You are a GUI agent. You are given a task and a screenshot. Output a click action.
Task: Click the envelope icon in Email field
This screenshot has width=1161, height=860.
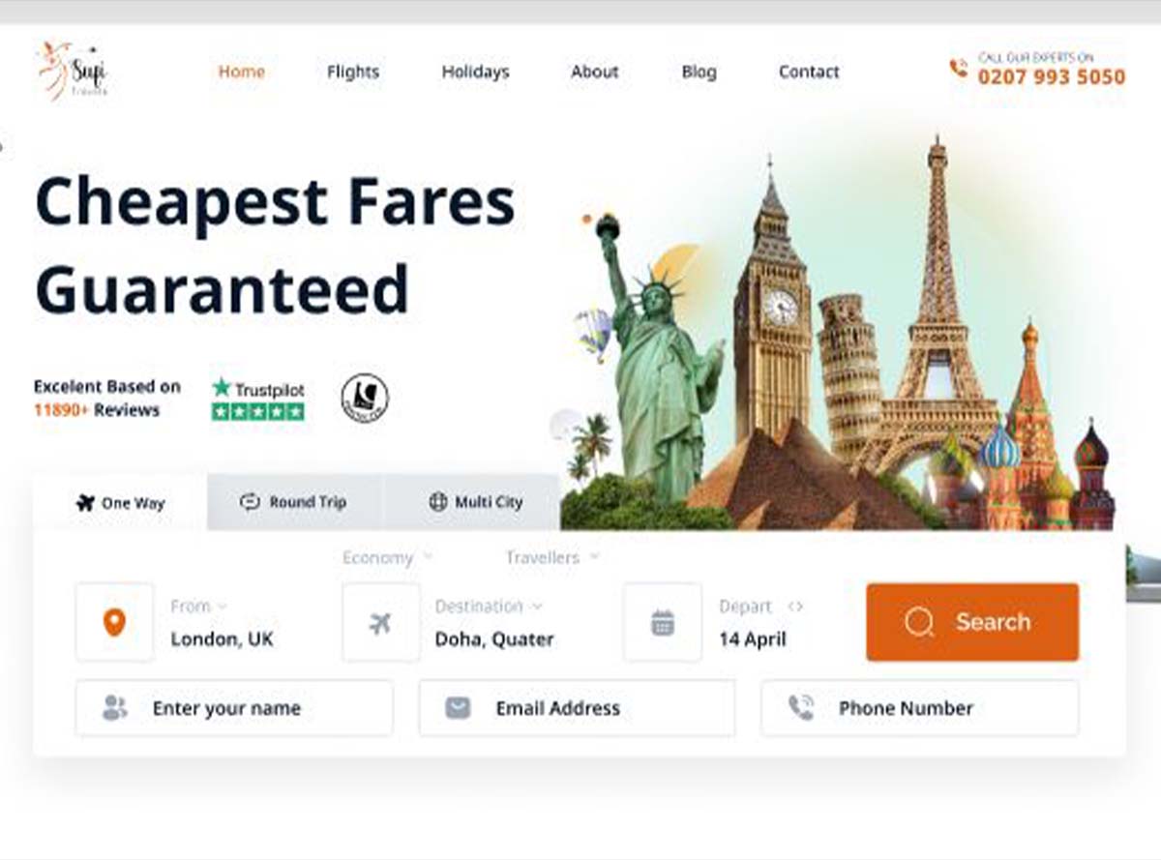tap(458, 708)
